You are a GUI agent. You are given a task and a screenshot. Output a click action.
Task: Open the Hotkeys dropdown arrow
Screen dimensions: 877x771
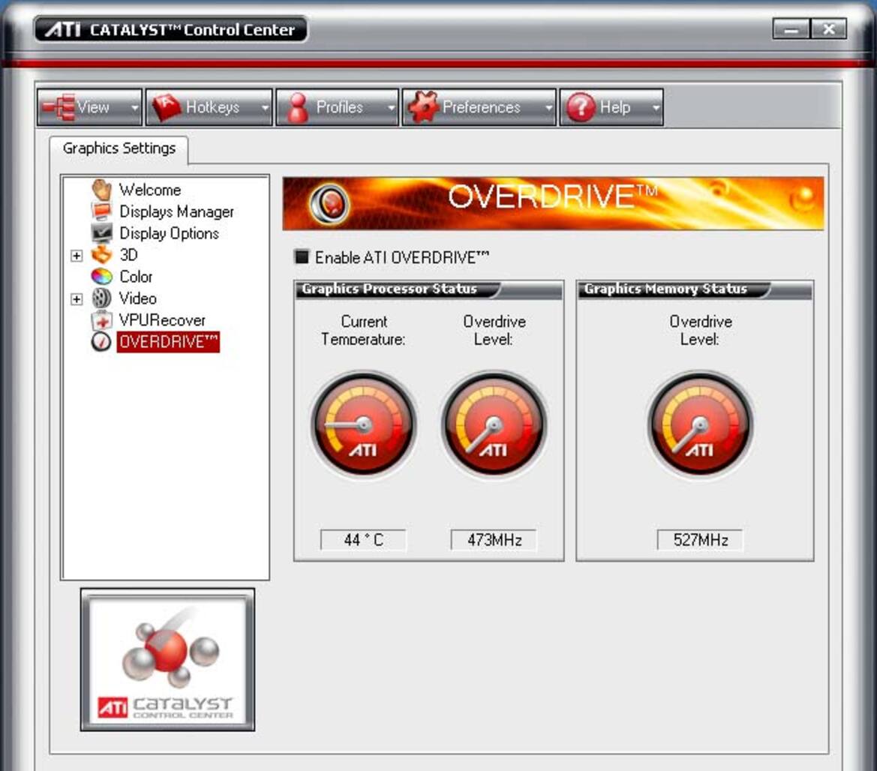click(x=265, y=107)
